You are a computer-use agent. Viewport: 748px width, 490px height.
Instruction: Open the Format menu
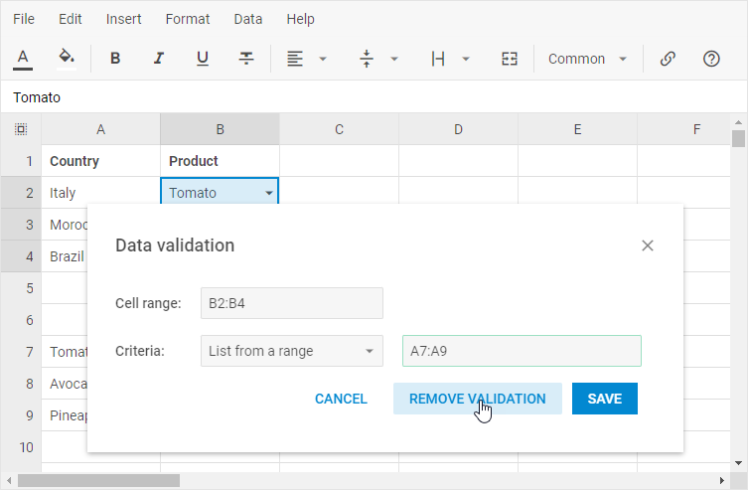(188, 19)
